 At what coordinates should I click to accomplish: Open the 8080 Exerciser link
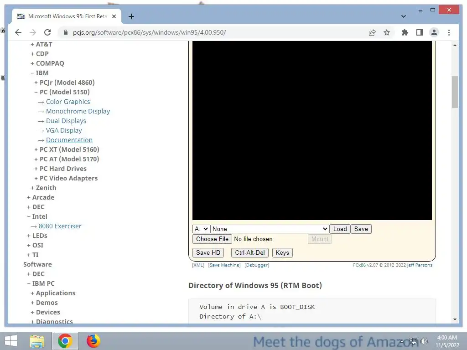pos(60,226)
